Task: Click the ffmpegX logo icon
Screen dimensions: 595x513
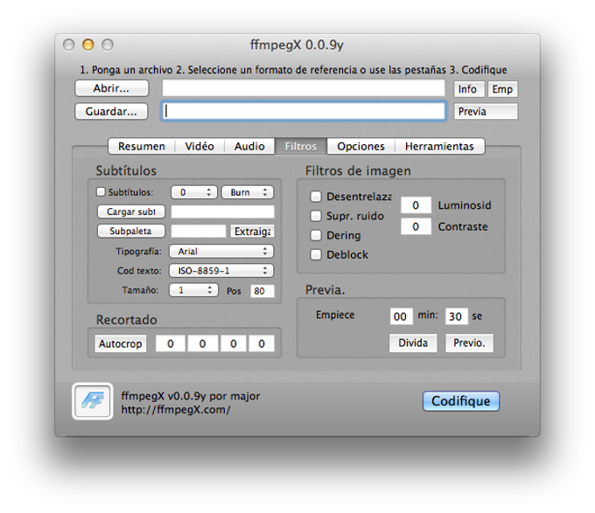Action: pos(93,401)
